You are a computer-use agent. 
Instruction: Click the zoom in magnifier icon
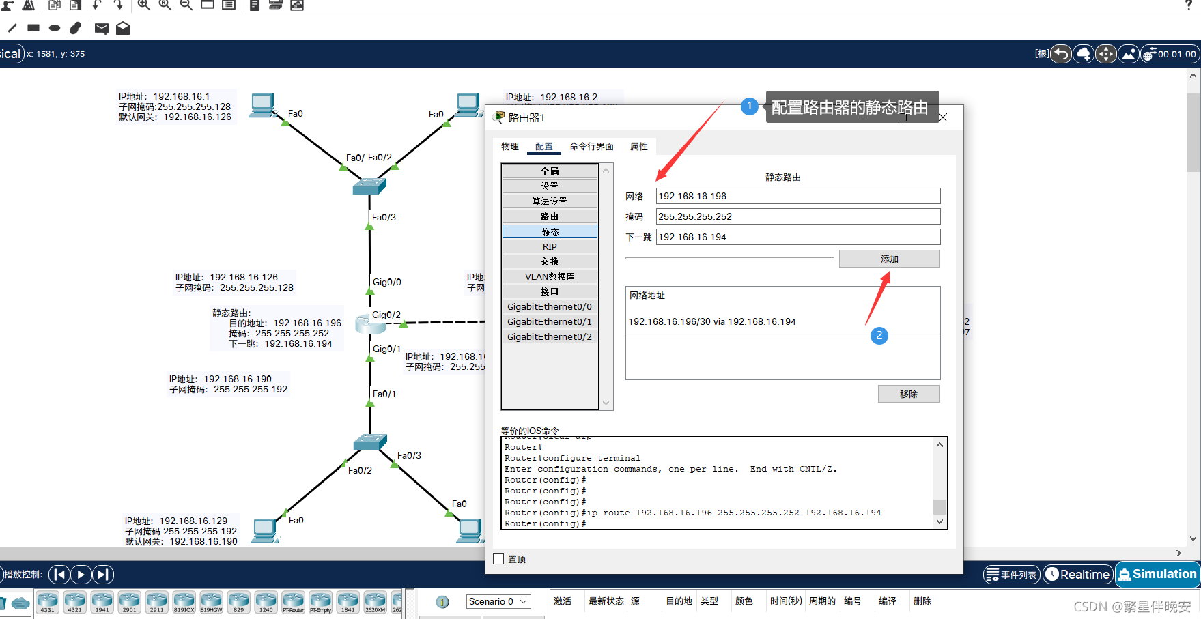pos(143,5)
